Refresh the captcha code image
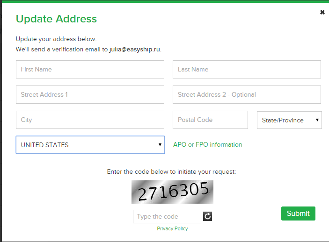 coord(207,216)
